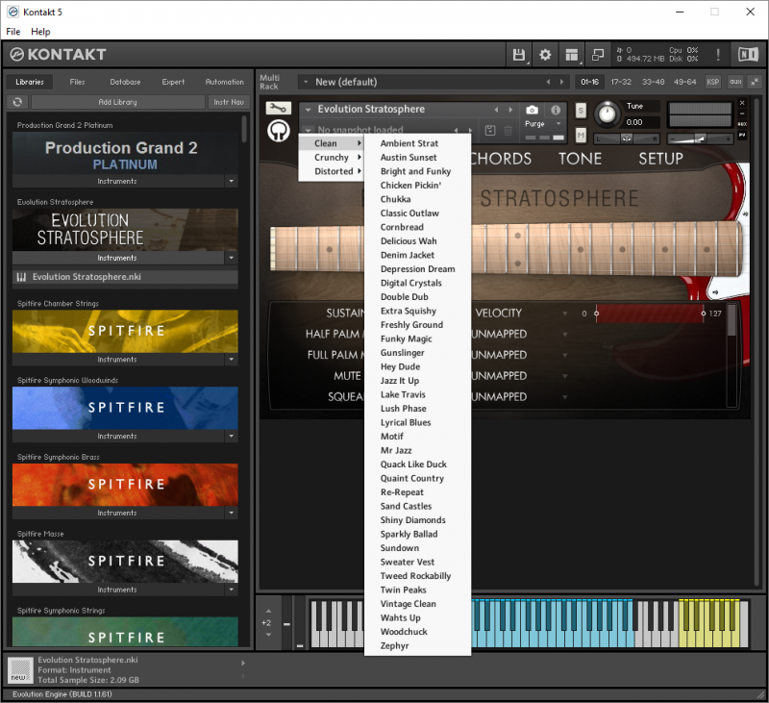Minimize the instrument header with minus icon
The width and height of the screenshot is (769, 703).
click(742, 113)
